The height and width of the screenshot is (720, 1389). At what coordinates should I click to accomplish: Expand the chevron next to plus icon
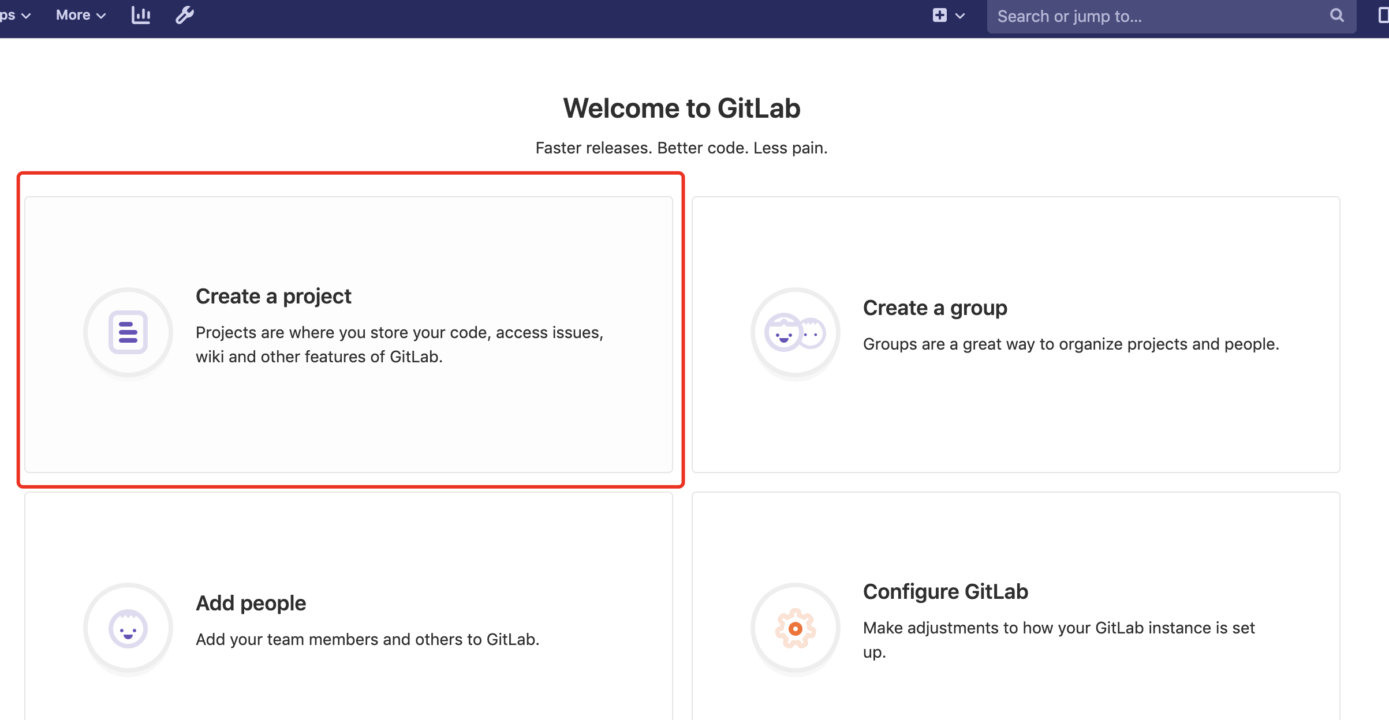pyautogui.click(x=960, y=16)
